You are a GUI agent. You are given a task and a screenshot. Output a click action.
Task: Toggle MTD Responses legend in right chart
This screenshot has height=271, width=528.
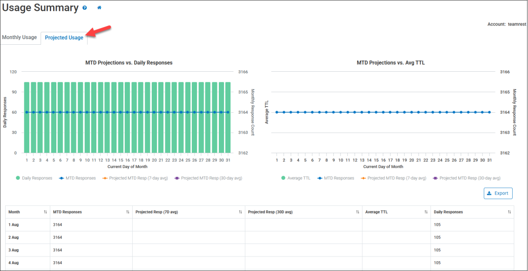(x=335, y=178)
